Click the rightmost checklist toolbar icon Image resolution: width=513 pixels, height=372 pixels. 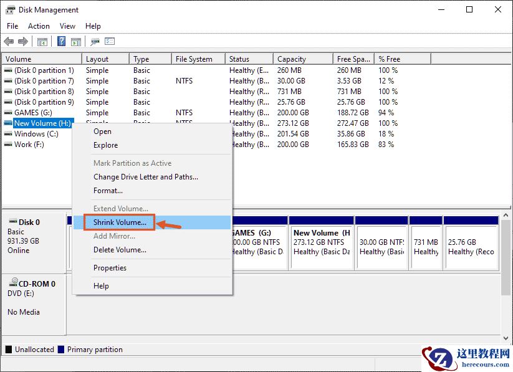(x=110, y=41)
